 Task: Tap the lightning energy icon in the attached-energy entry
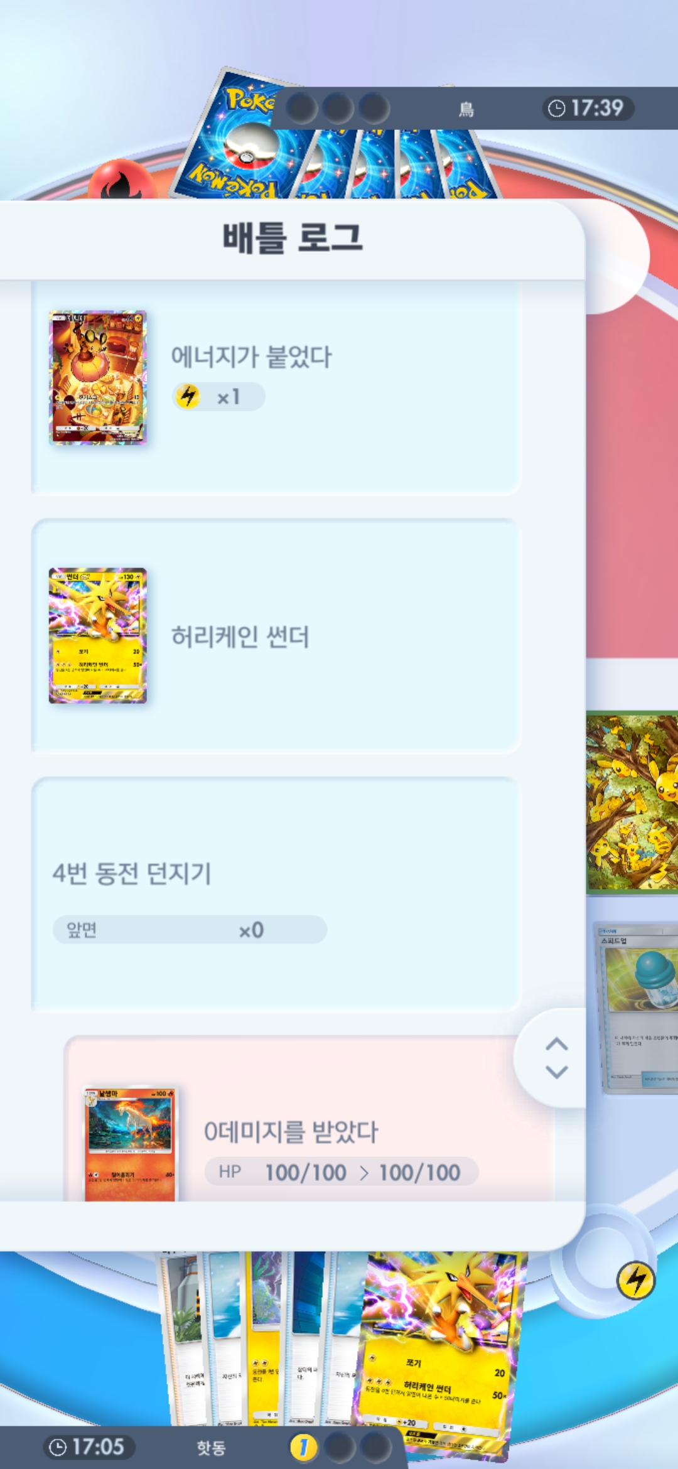click(x=188, y=396)
